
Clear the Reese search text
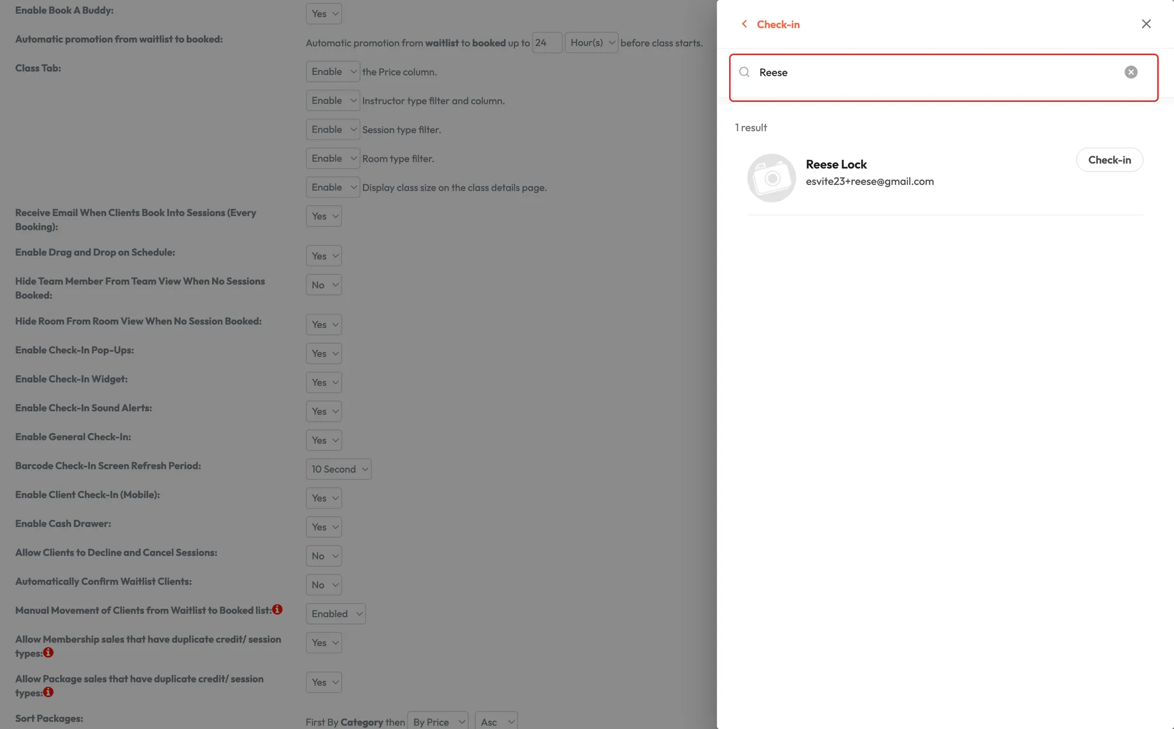(1130, 72)
